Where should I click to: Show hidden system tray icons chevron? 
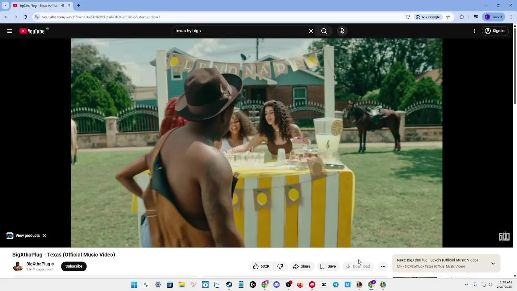point(467,285)
